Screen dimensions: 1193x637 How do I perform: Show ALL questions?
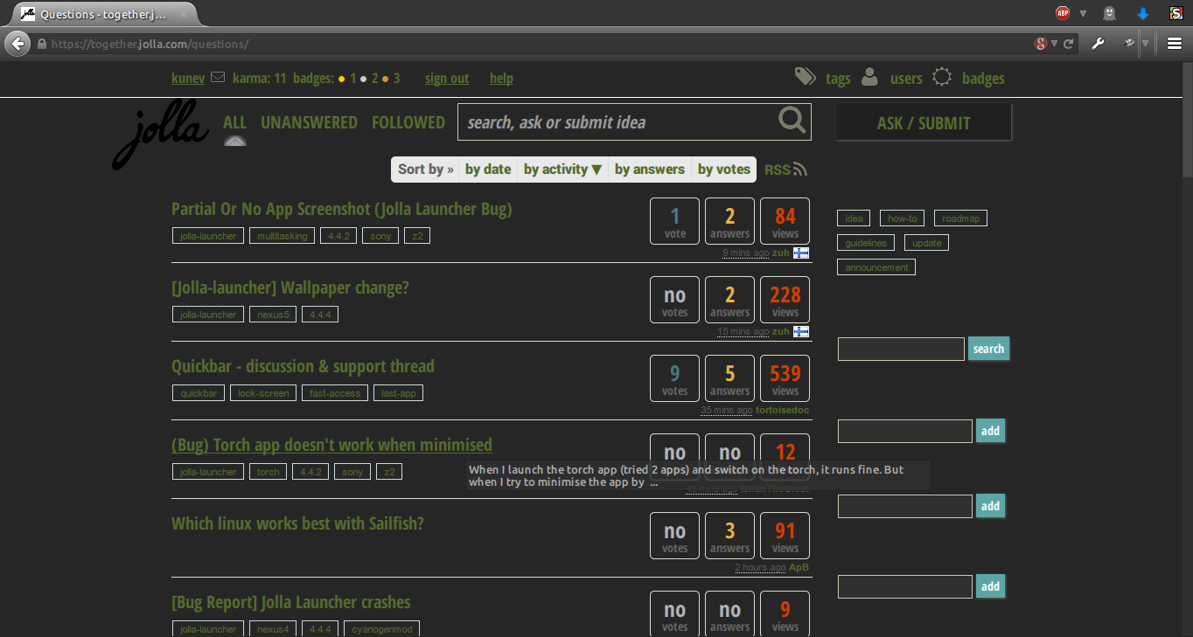pyautogui.click(x=234, y=123)
